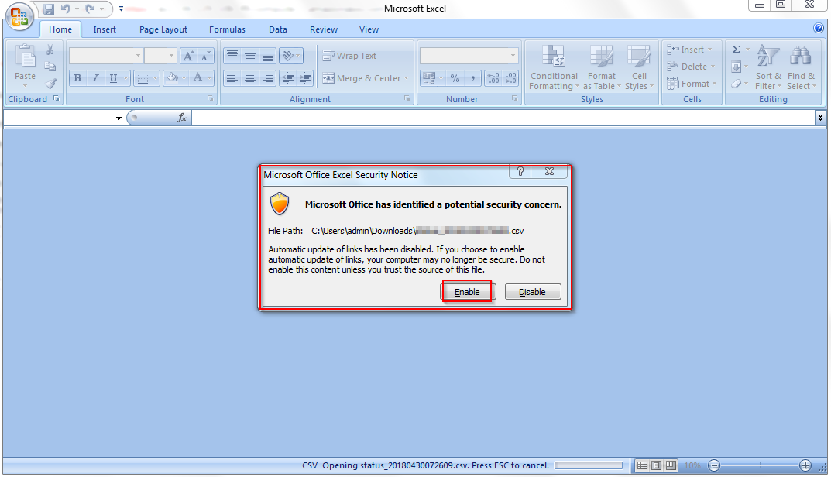Click Increase Indent icon

pos(305,78)
